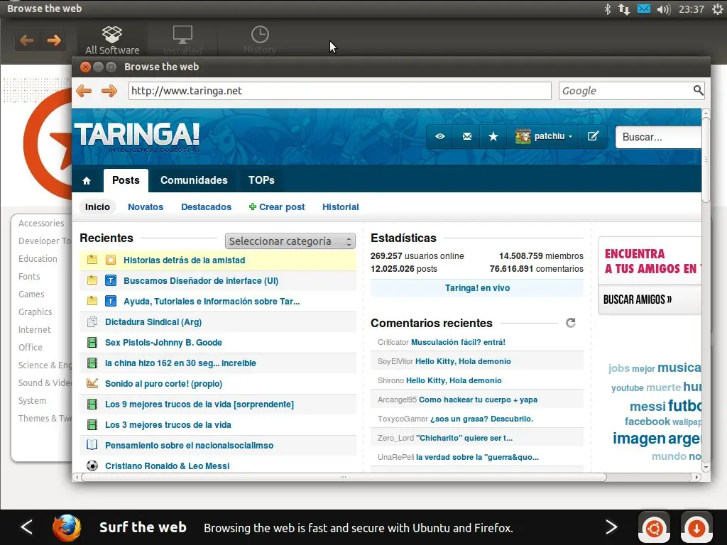This screenshot has height=545, width=727.
Task: Click the Google search field
Action: [625, 91]
